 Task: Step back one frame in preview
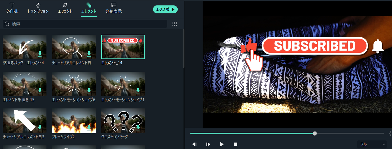[194, 144]
